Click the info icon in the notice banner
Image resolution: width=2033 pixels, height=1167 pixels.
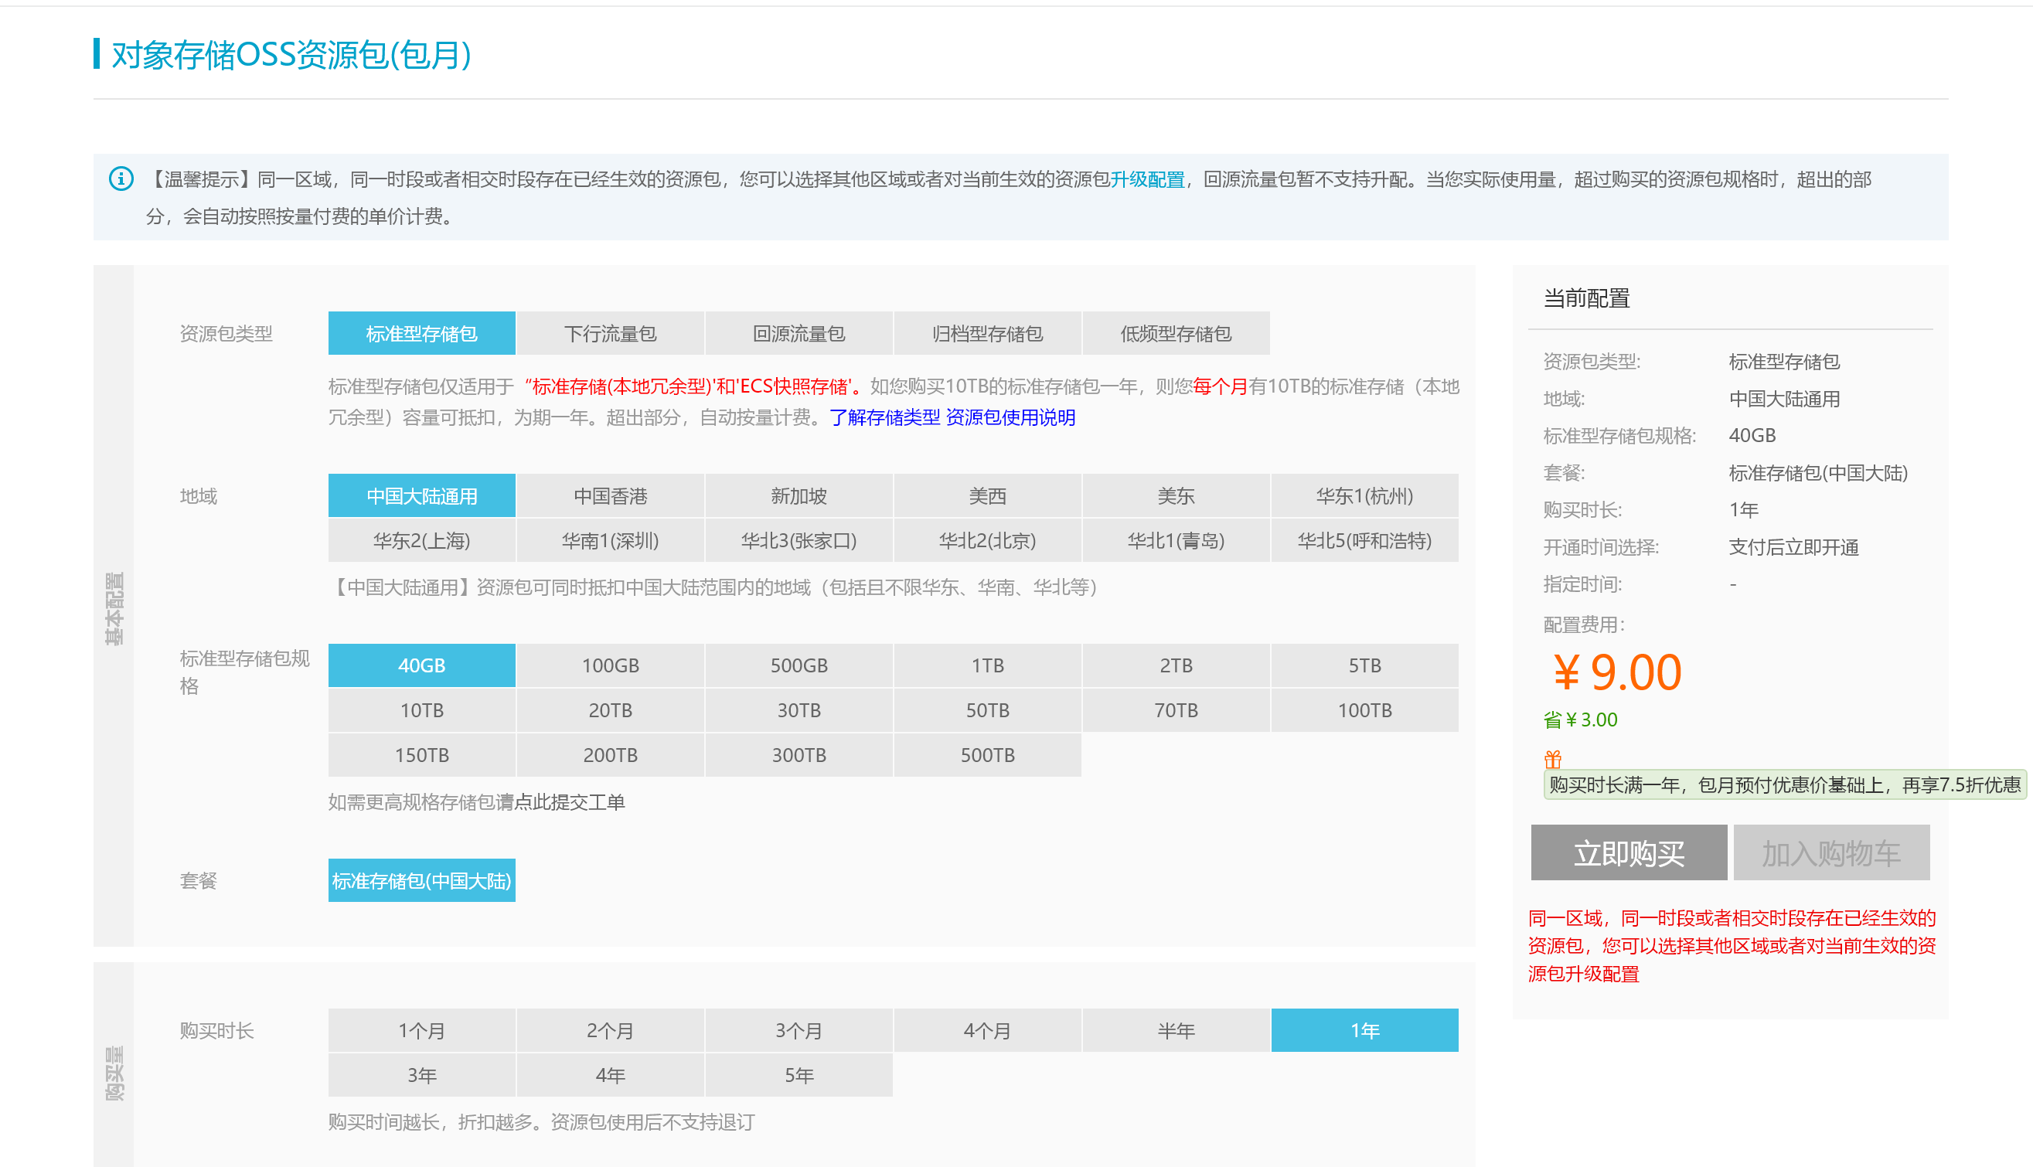coord(121,179)
